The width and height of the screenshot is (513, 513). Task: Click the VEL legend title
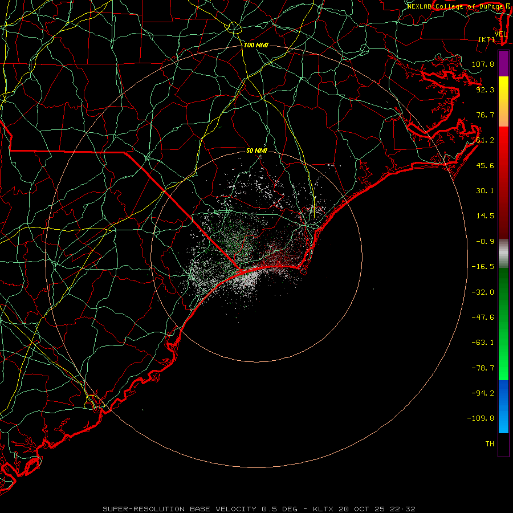point(500,34)
